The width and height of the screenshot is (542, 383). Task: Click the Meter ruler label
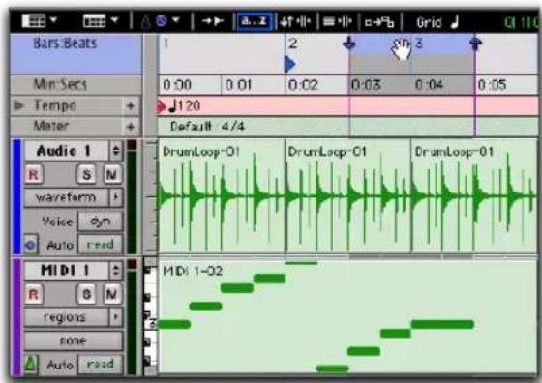51,126
